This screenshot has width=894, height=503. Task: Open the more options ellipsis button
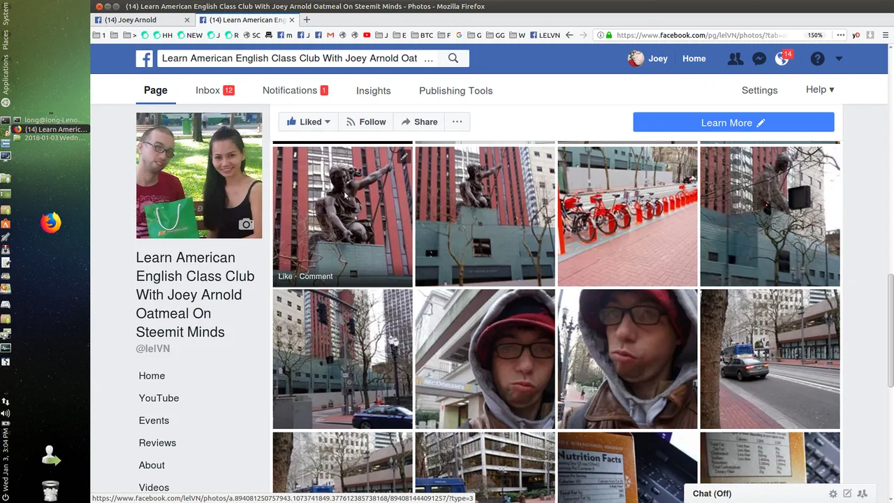point(457,122)
